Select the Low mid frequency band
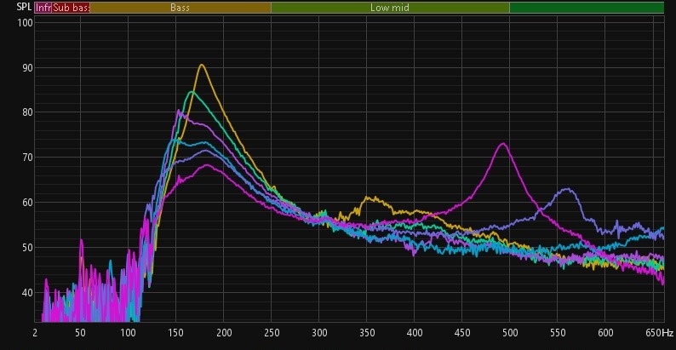This screenshot has height=350, width=676. pos(390,8)
